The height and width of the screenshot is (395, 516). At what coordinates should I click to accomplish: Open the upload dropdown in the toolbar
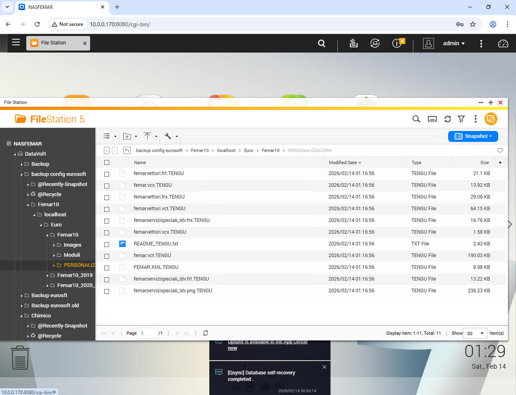click(150, 136)
